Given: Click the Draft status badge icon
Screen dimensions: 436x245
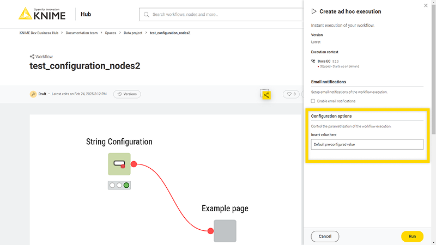Looking at the screenshot, I should (33, 94).
